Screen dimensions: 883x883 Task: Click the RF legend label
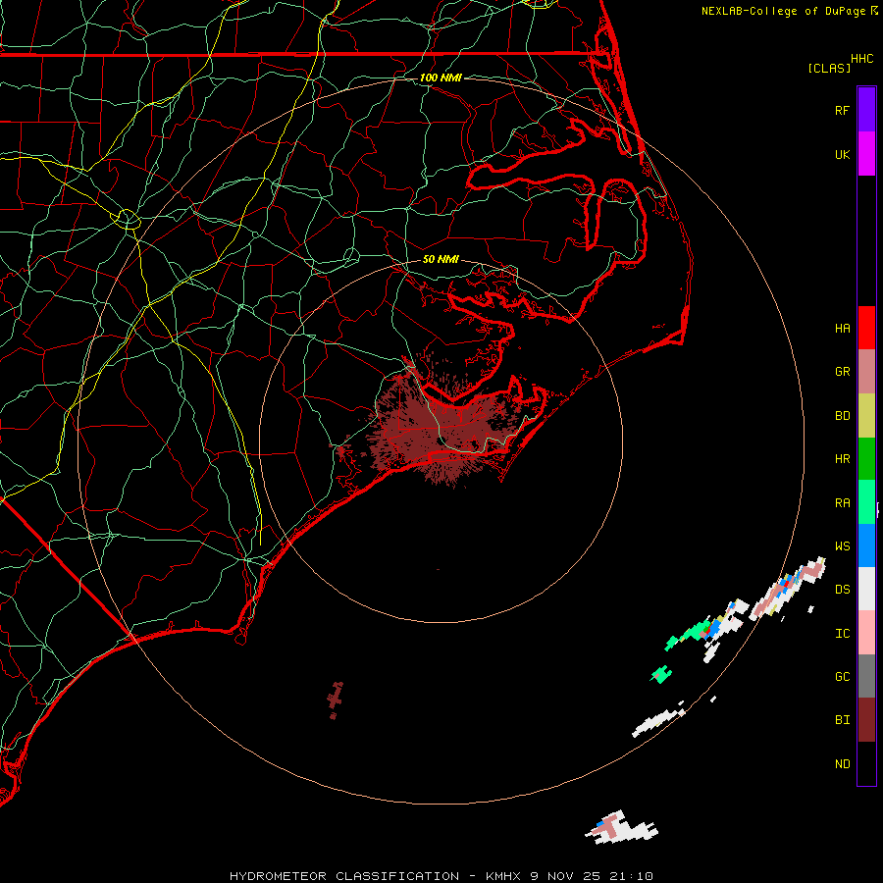pyautogui.click(x=842, y=110)
